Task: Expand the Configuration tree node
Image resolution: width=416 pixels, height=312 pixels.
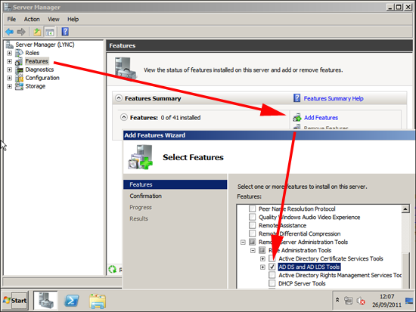Action: [x=10, y=78]
